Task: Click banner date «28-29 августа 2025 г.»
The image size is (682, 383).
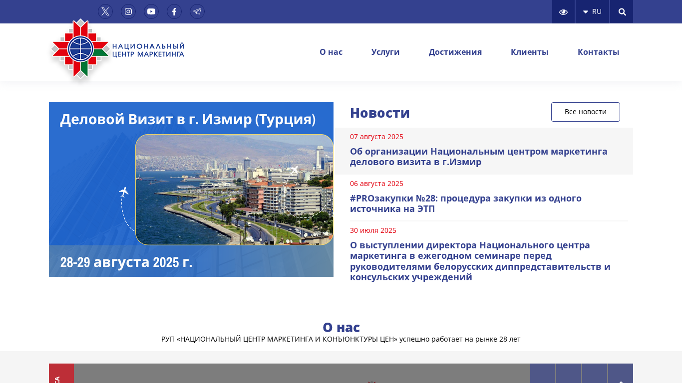Action: tap(126, 262)
